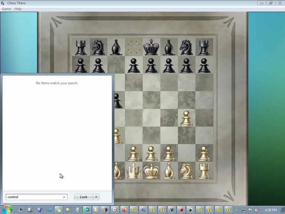Show hidden system tray icons
Image resolution: width=285 pixels, height=214 pixels.
237,210
